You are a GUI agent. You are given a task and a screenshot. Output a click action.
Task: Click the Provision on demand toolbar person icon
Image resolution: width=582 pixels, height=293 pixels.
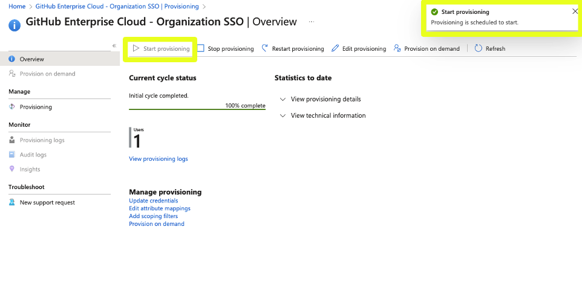[x=397, y=48]
